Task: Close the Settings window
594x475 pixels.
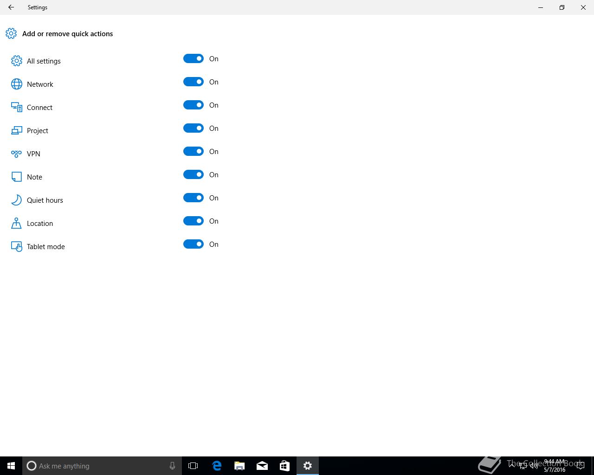Action: coord(583,7)
